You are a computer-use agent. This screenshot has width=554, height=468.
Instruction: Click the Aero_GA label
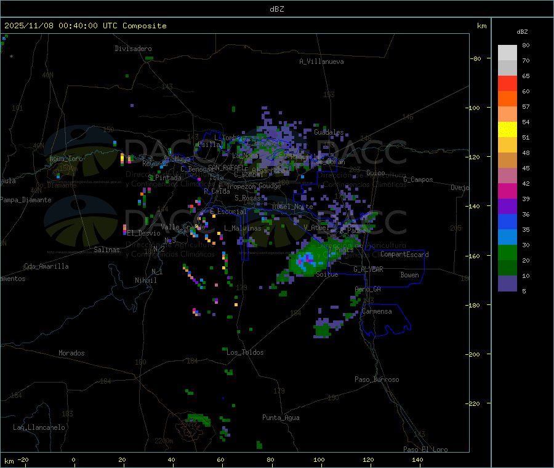click(x=368, y=289)
